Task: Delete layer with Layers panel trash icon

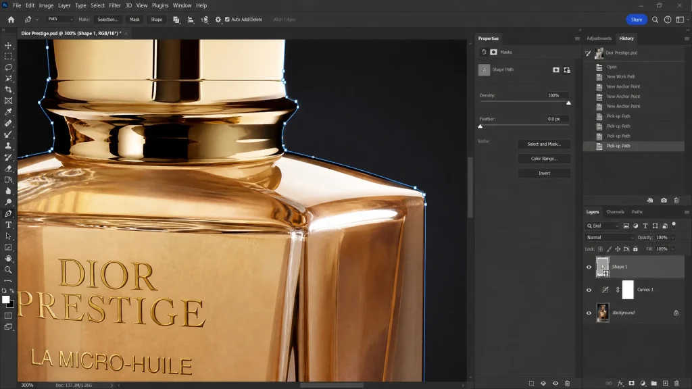Action: click(676, 384)
